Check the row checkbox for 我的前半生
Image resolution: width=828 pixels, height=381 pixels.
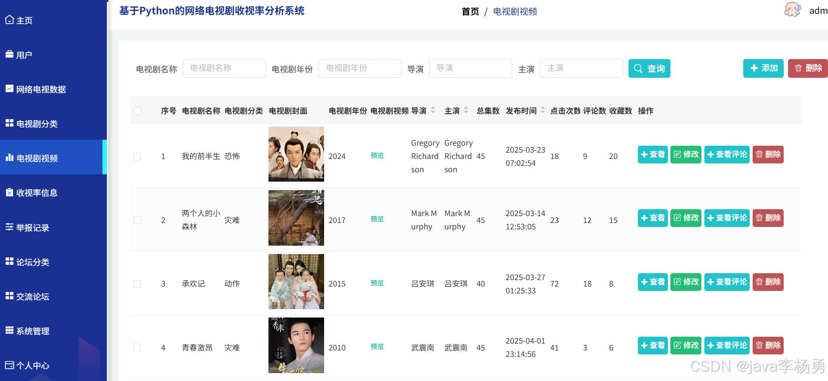(x=137, y=157)
